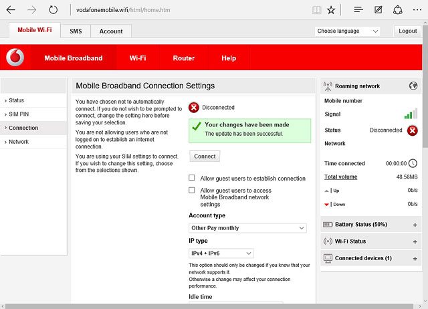
Task: Click the Total volume link
Action: 340,177
